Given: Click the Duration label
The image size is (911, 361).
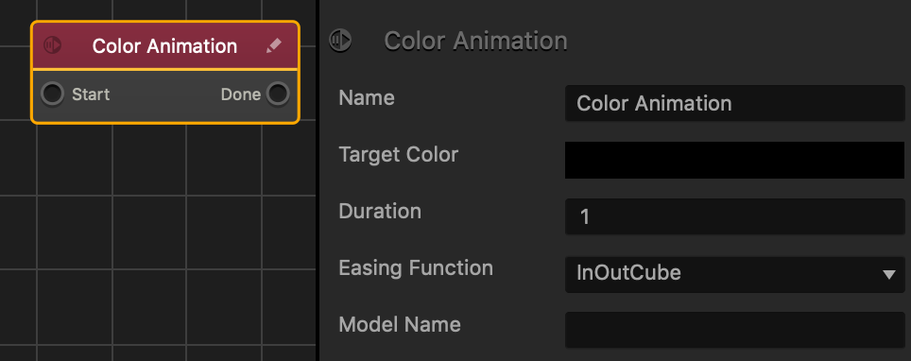Looking at the screenshot, I should click(380, 211).
